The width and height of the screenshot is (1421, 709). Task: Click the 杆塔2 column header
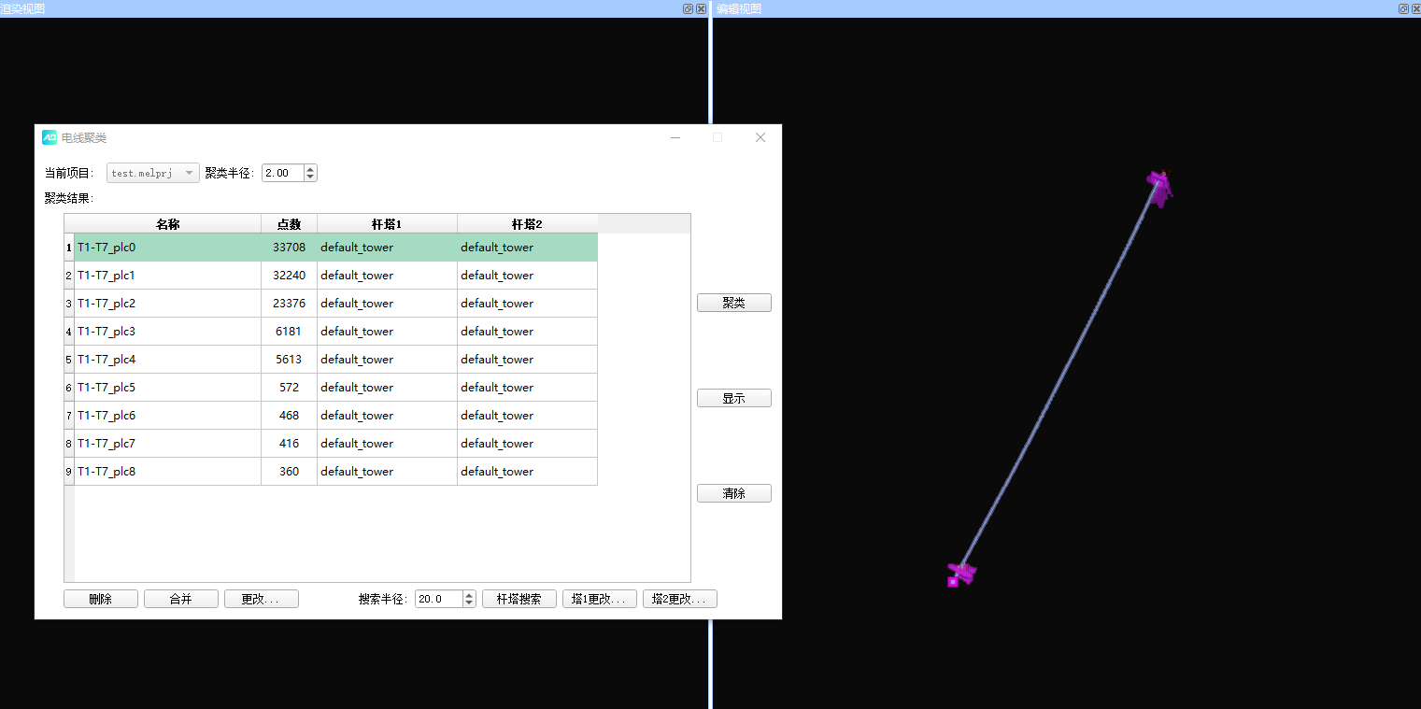[528, 224]
